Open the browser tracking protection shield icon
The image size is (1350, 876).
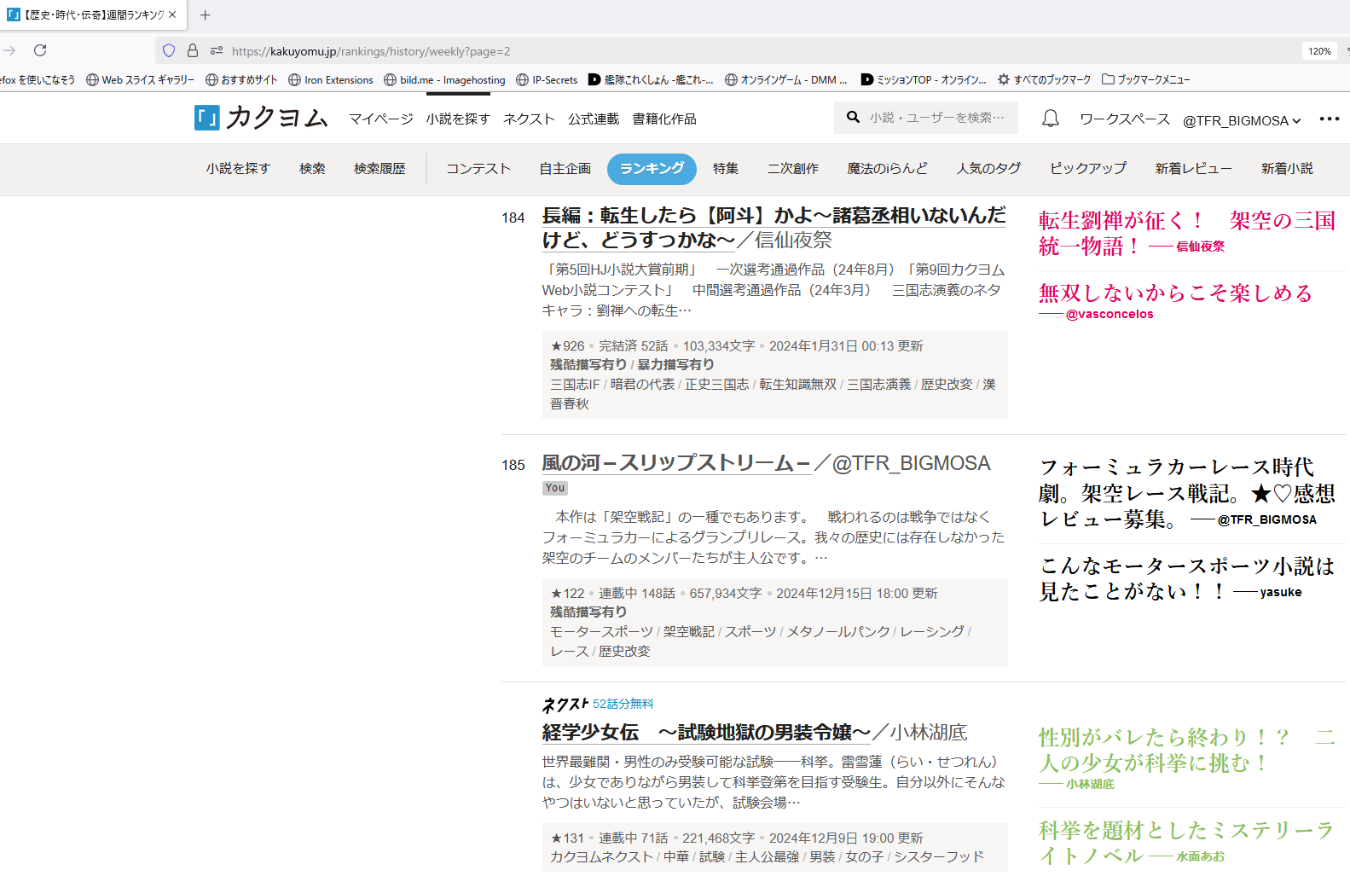169,51
